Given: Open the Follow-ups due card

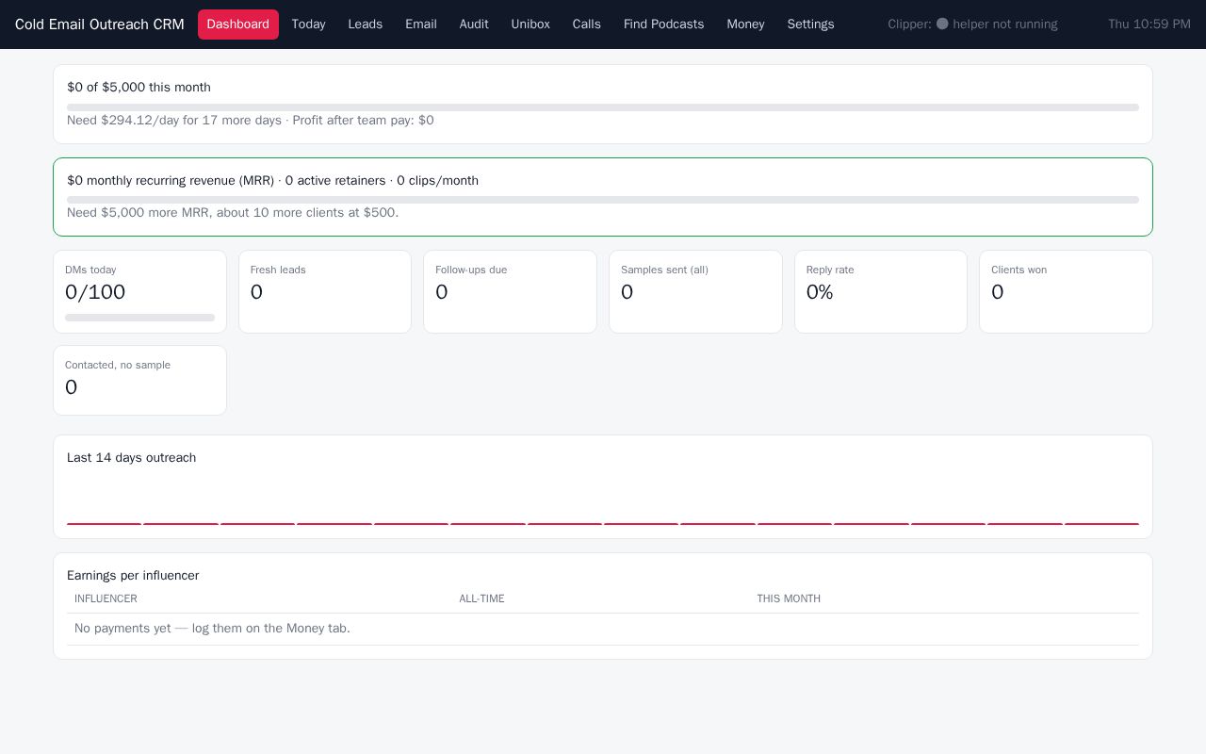Looking at the screenshot, I should coord(510,291).
